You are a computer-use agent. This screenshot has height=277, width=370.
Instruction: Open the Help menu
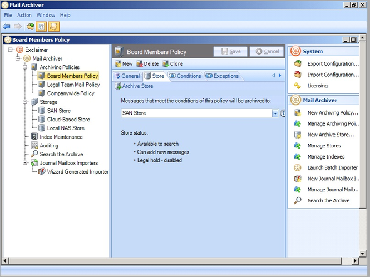click(x=65, y=15)
